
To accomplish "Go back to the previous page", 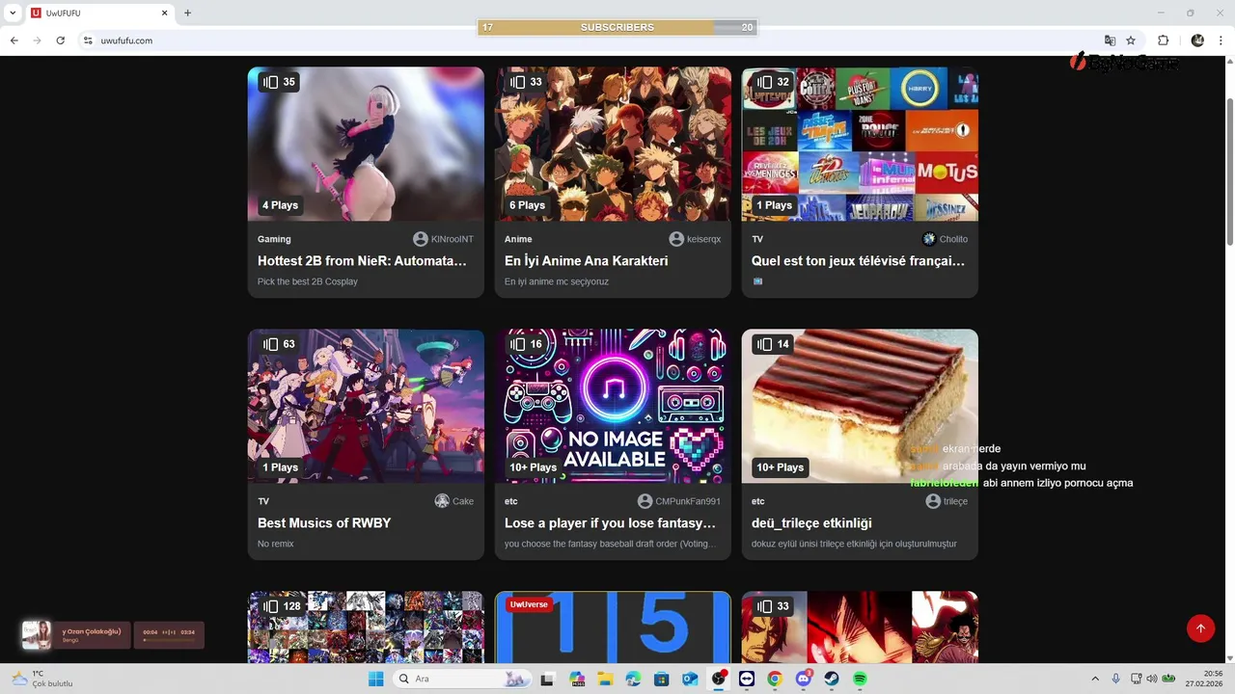I will click(14, 40).
